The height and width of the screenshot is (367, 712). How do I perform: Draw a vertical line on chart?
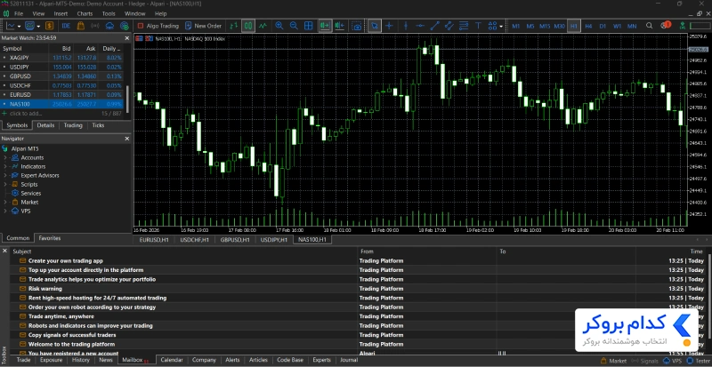(x=406, y=26)
